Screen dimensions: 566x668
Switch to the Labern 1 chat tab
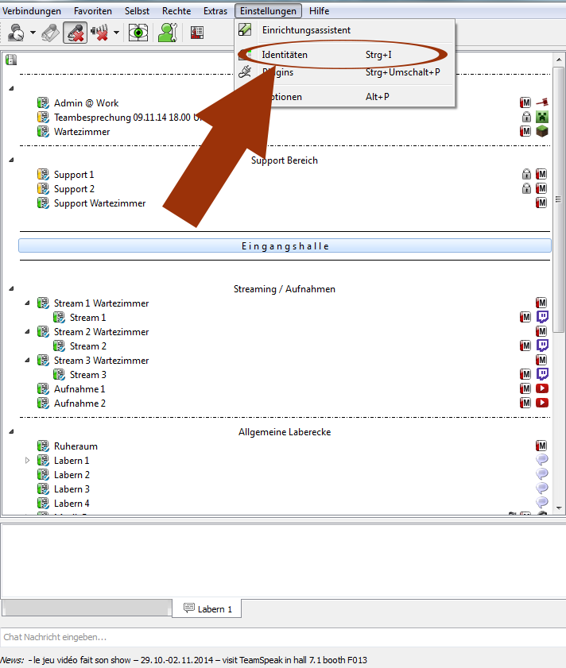(x=207, y=608)
